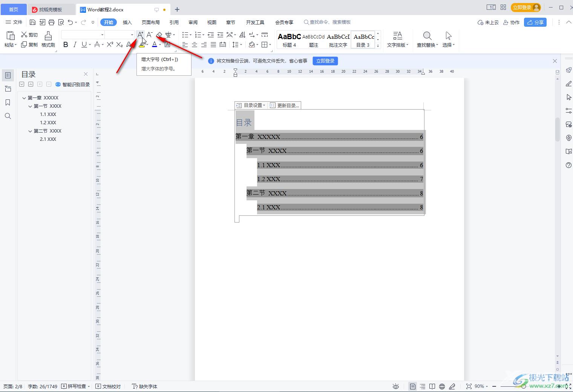Fit page to window in status bar
The height and width of the screenshot is (392, 573).
pos(469,386)
